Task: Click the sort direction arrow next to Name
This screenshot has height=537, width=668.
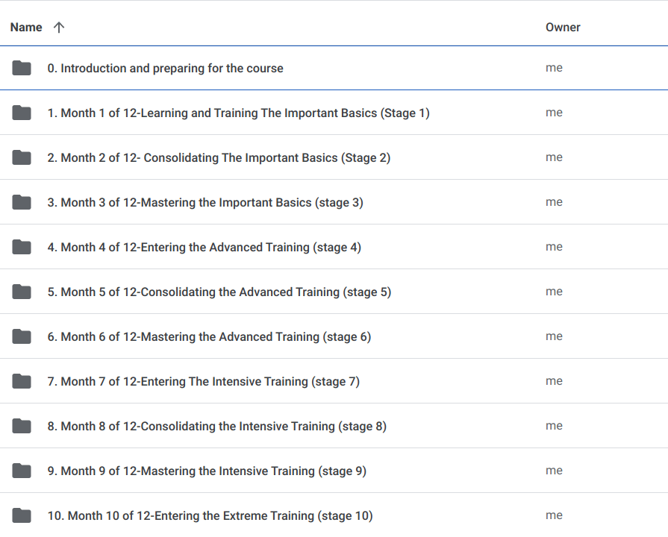Action: click(x=59, y=28)
